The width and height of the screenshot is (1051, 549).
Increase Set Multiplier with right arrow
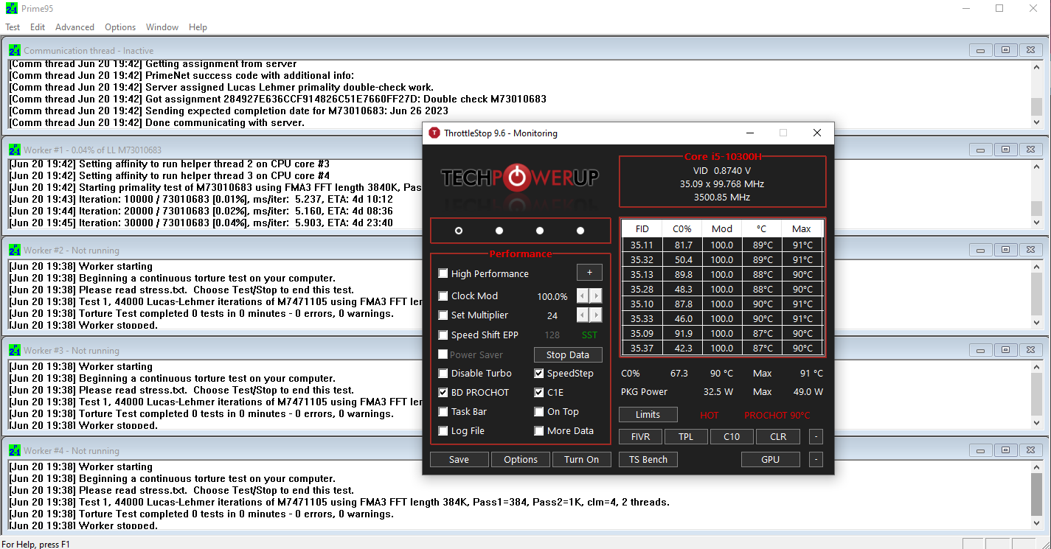point(595,315)
